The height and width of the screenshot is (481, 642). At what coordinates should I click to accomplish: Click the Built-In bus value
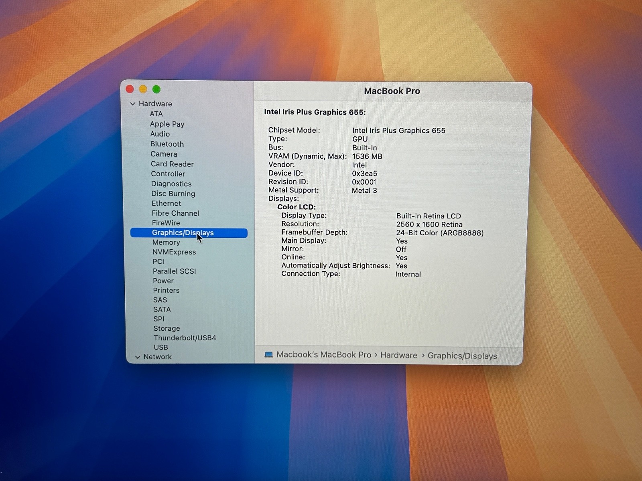pos(365,148)
